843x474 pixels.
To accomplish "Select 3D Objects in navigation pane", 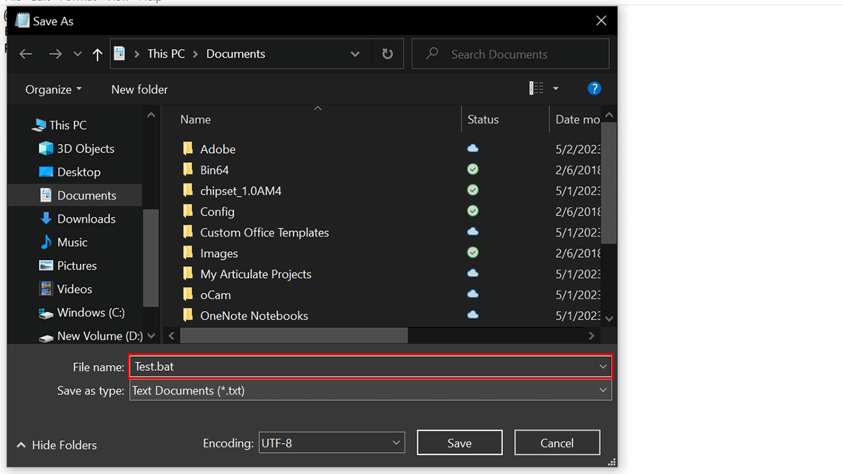I will 85,149.
